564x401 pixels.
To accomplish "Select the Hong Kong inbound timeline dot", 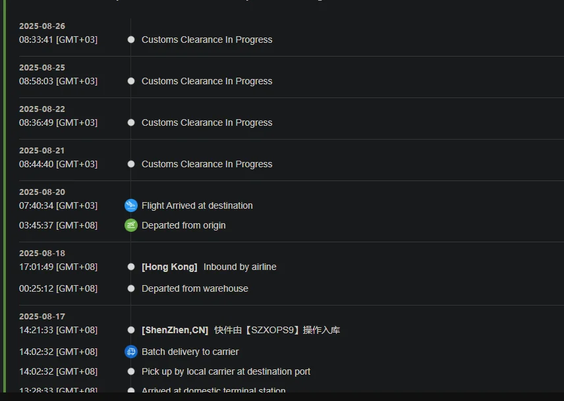I will (131, 267).
